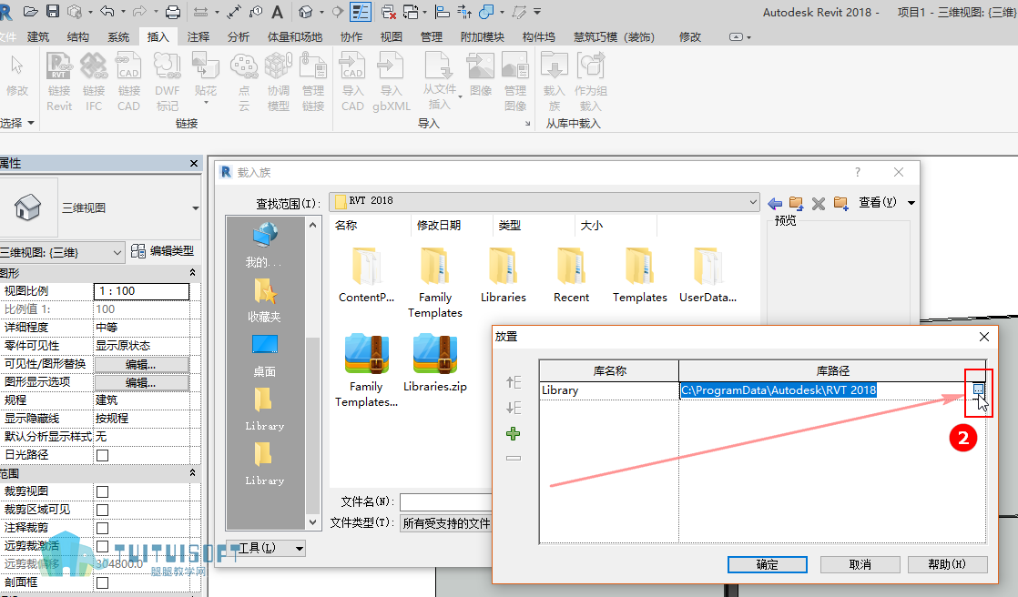Move library row down icon
The width and height of the screenshot is (1018, 597).
coord(513,408)
